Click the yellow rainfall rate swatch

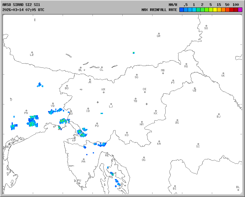(x=215, y=10)
